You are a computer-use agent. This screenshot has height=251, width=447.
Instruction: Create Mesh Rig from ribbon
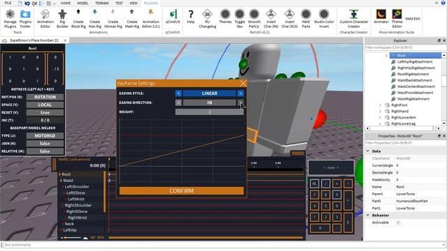pyautogui.click(x=132, y=19)
